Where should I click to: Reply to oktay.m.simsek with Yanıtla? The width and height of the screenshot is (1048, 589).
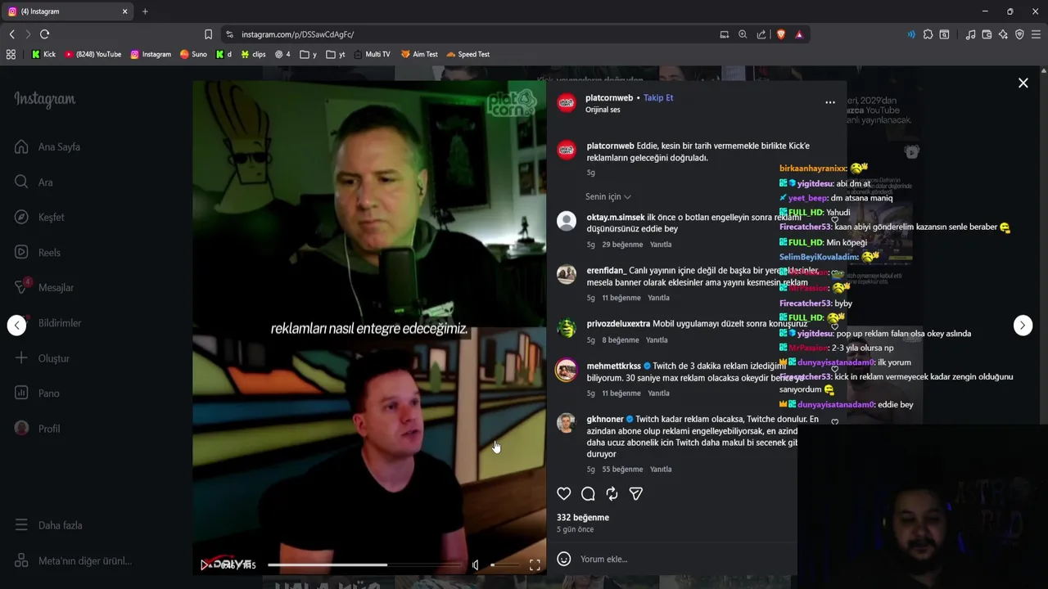[661, 245]
